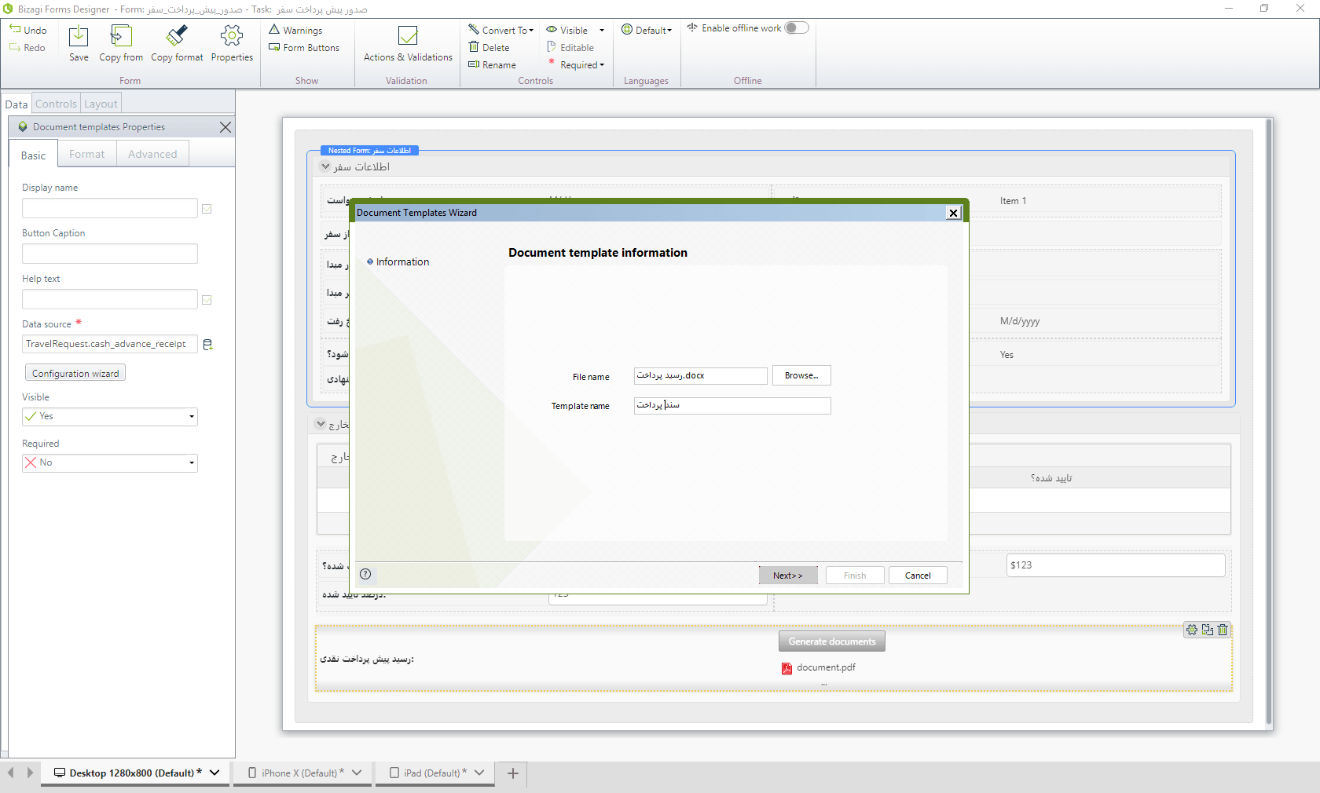
Task: Save the form
Action: (x=79, y=42)
